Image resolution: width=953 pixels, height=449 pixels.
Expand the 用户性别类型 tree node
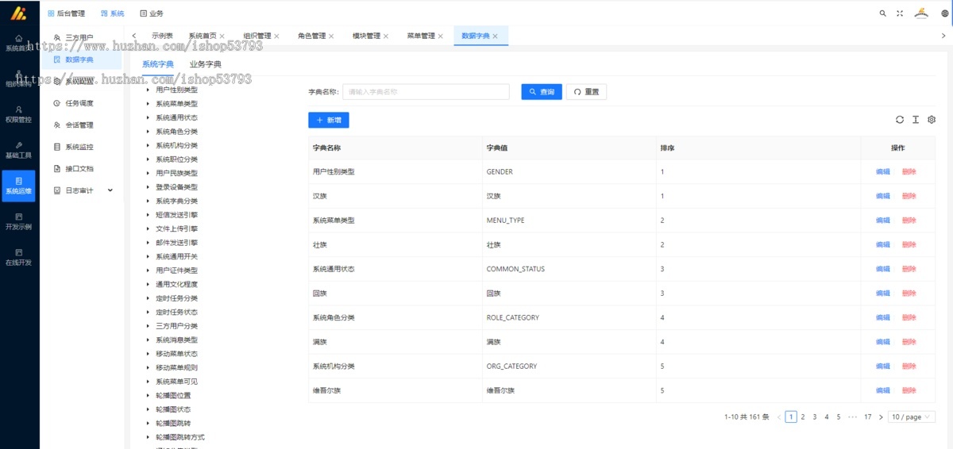pyautogui.click(x=148, y=90)
